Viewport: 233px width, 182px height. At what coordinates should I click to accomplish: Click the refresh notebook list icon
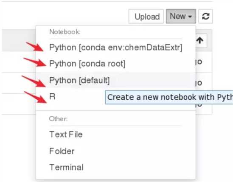(x=206, y=16)
